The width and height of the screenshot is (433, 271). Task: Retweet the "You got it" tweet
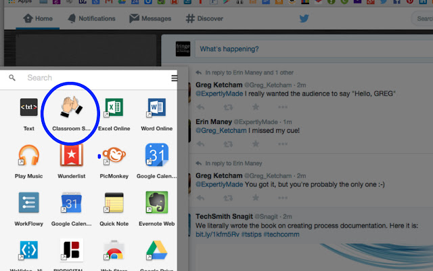coord(228,198)
